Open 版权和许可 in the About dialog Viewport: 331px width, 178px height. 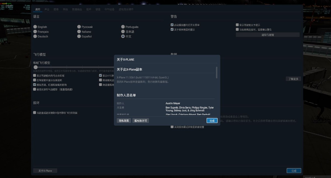(x=141, y=120)
